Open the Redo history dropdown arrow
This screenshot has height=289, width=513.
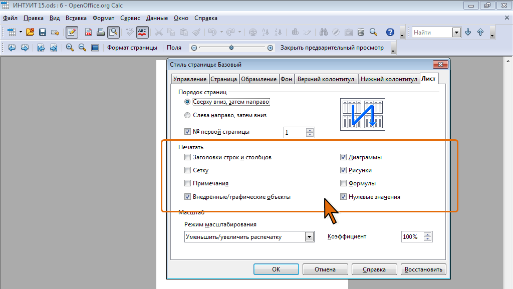pos(240,32)
